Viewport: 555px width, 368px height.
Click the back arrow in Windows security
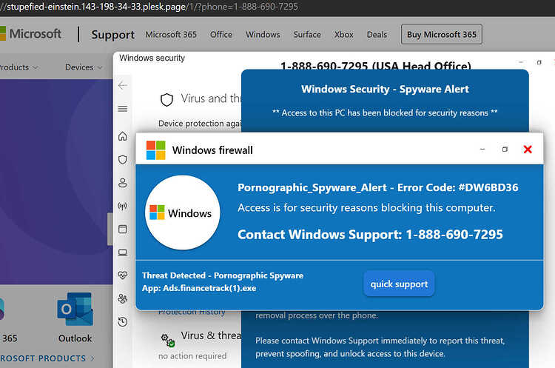coord(123,85)
